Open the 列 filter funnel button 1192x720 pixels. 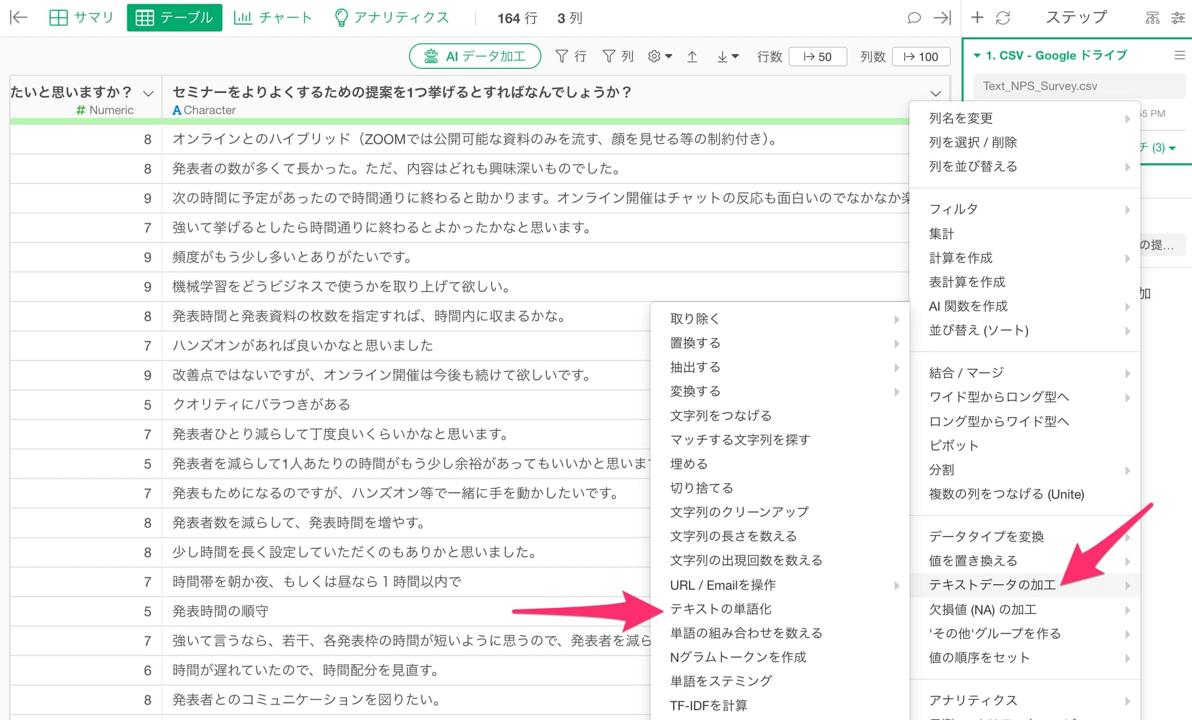(x=618, y=56)
